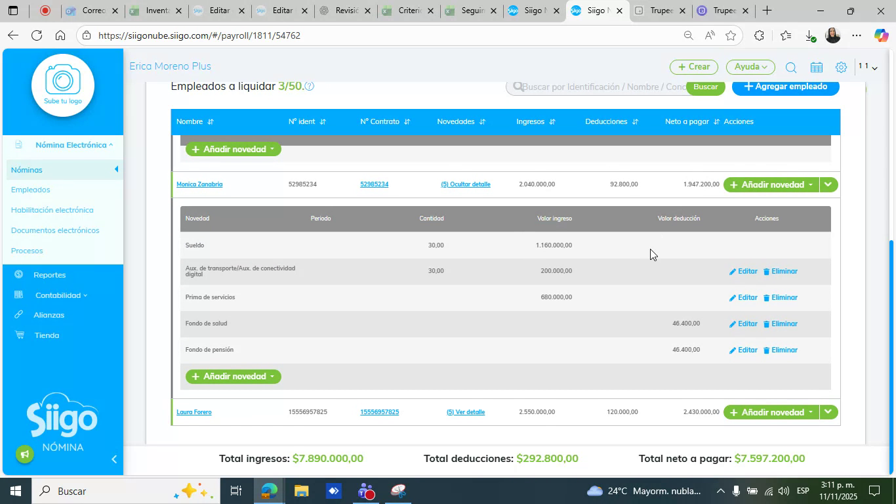This screenshot has height=504, width=896.
Task: Sort table by Nombre column
Action: click(x=211, y=122)
